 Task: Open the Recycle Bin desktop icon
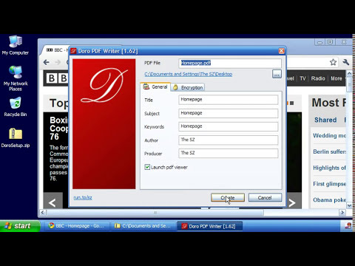(16, 107)
